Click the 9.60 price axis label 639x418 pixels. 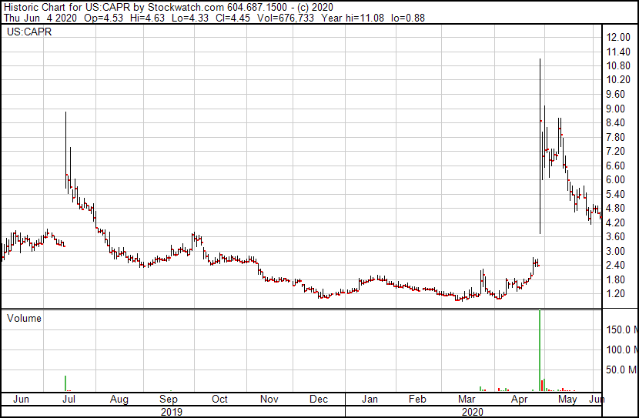coord(615,94)
